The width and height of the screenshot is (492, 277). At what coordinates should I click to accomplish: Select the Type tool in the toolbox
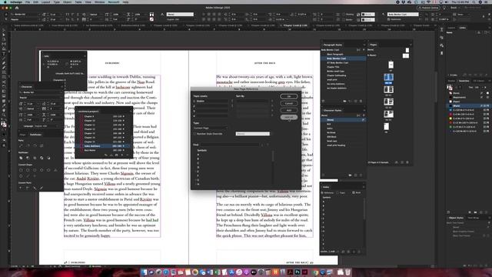(4, 53)
